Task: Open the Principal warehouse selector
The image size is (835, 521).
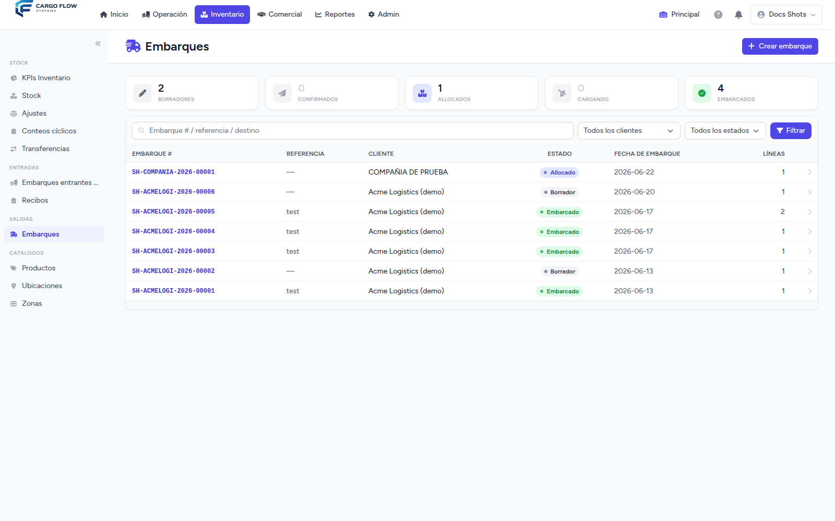Action: [679, 15]
